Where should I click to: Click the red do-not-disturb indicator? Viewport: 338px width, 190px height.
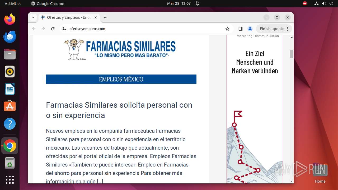[305, 3]
